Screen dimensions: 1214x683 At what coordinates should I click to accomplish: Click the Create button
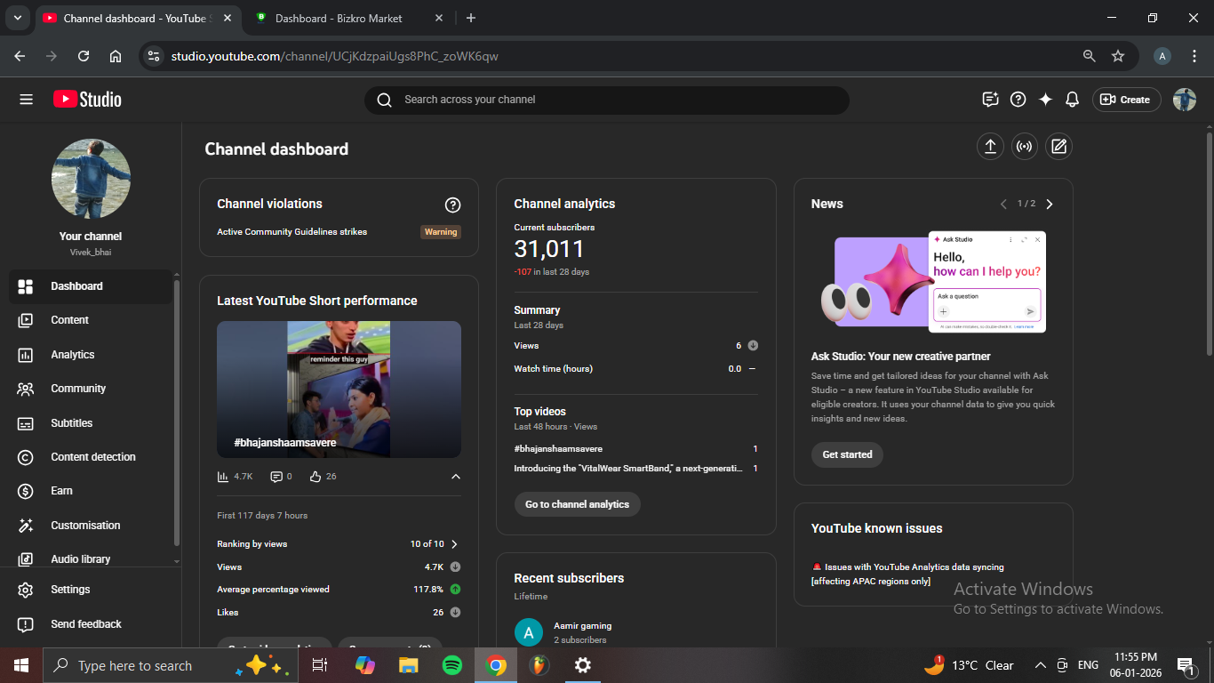(1126, 100)
